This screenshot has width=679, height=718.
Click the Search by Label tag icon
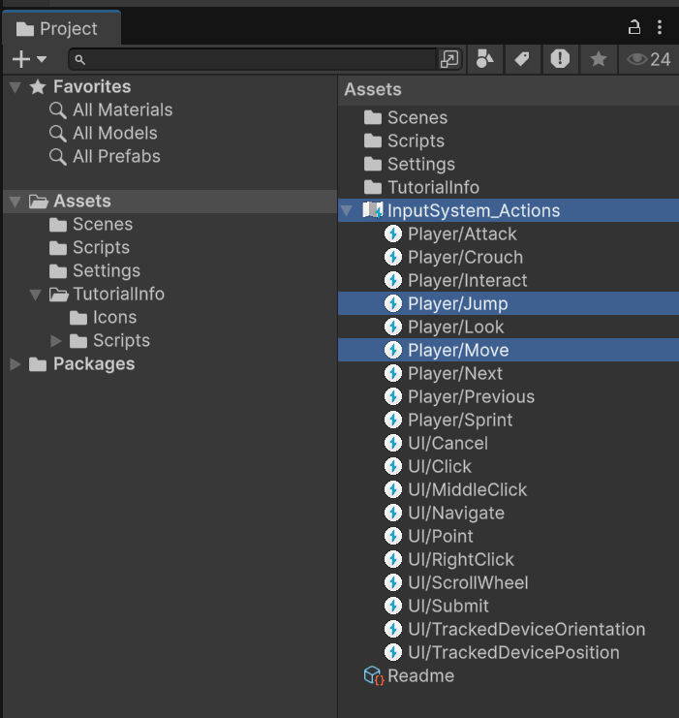[522, 59]
